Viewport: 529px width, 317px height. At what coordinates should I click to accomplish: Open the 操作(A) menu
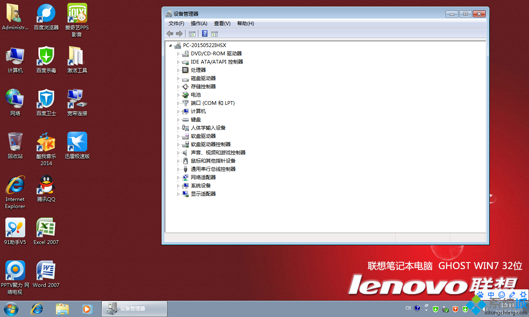(x=199, y=24)
